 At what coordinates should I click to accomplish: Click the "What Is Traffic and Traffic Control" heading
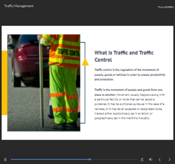[124, 56]
